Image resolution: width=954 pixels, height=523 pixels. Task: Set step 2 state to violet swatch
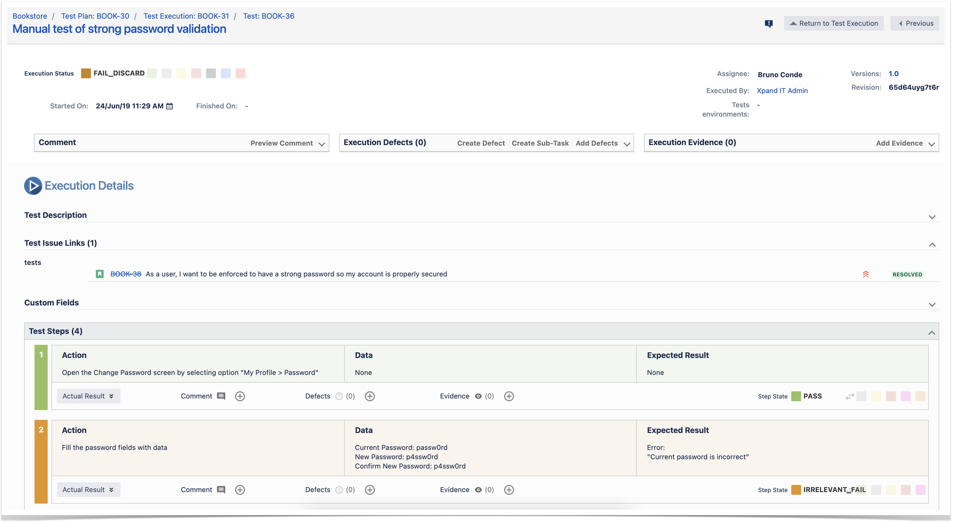tap(920, 490)
